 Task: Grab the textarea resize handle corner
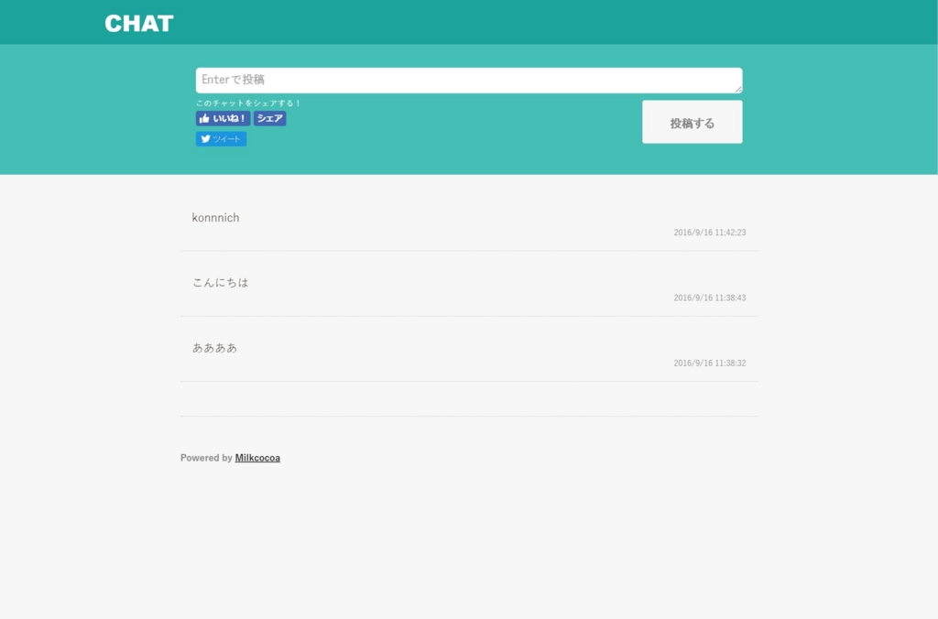pos(738,89)
